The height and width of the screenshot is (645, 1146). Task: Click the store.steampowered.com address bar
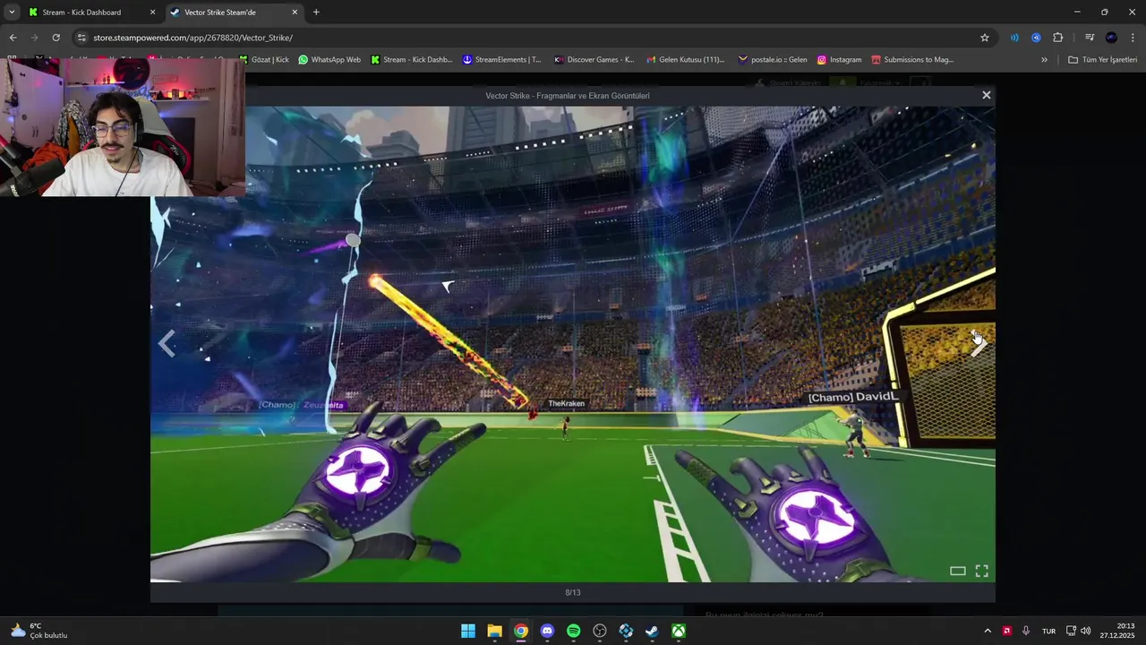(533, 38)
